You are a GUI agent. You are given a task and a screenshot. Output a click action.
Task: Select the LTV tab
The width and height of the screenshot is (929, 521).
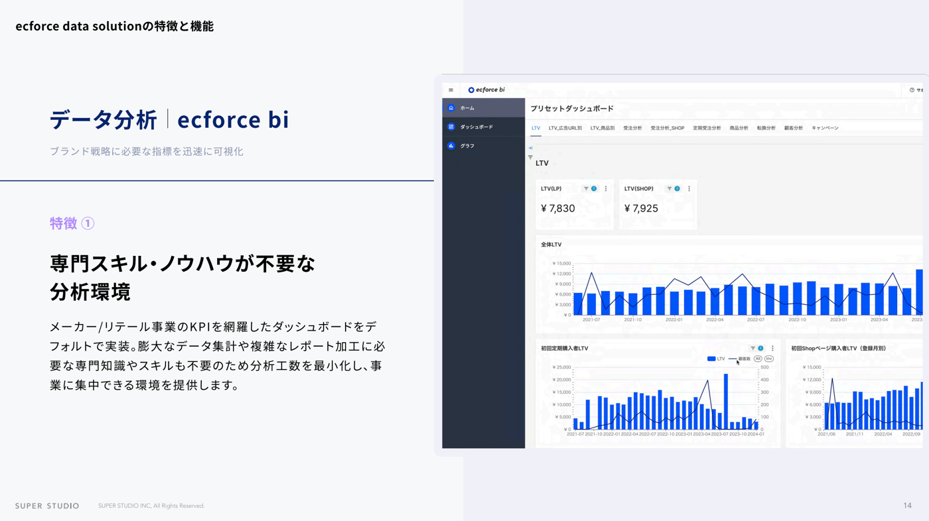(x=536, y=128)
